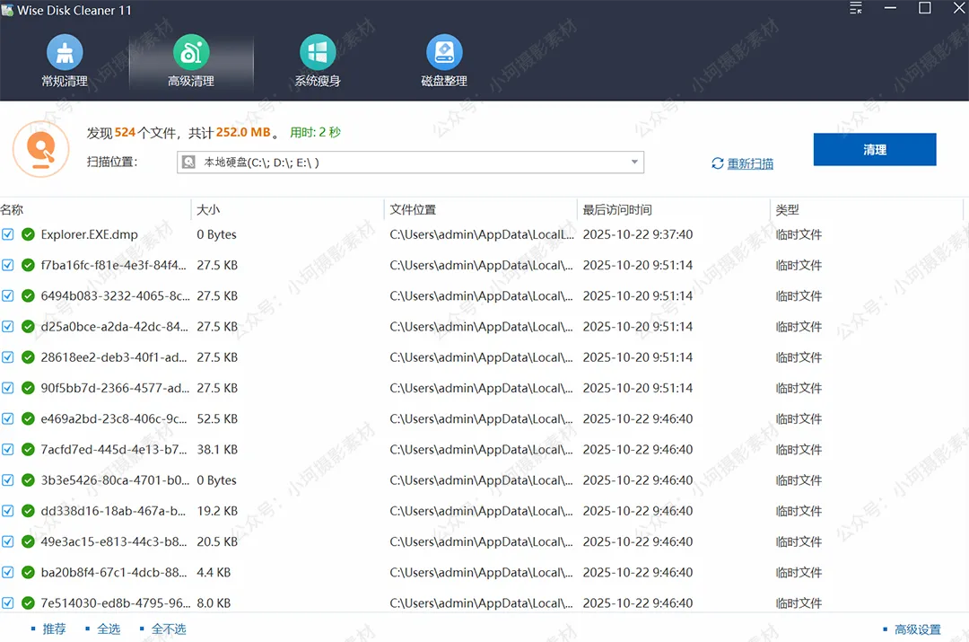Open 高级设置 at the bottom right
Image resolution: width=969 pixels, height=642 pixels.
(x=918, y=629)
